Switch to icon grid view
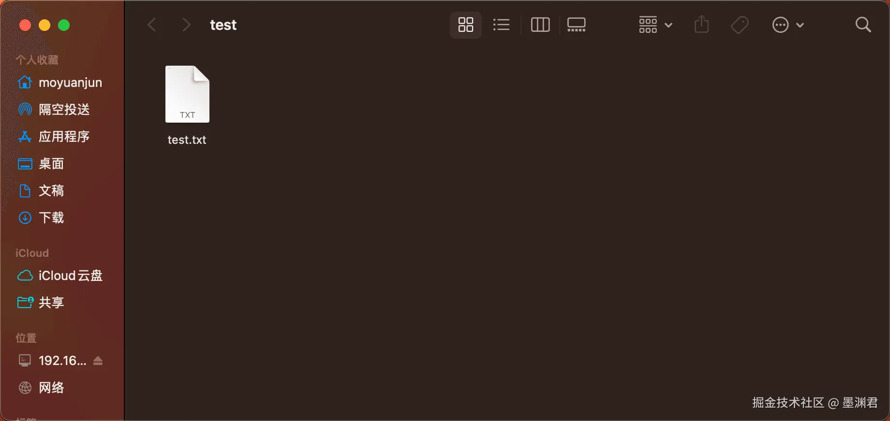This screenshot has height=421, width=890. [x=465, y=25]
